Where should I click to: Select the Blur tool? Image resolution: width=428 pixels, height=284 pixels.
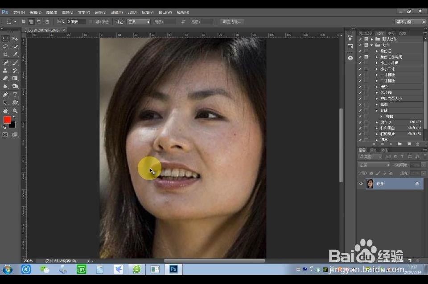(x=5, y=86)
